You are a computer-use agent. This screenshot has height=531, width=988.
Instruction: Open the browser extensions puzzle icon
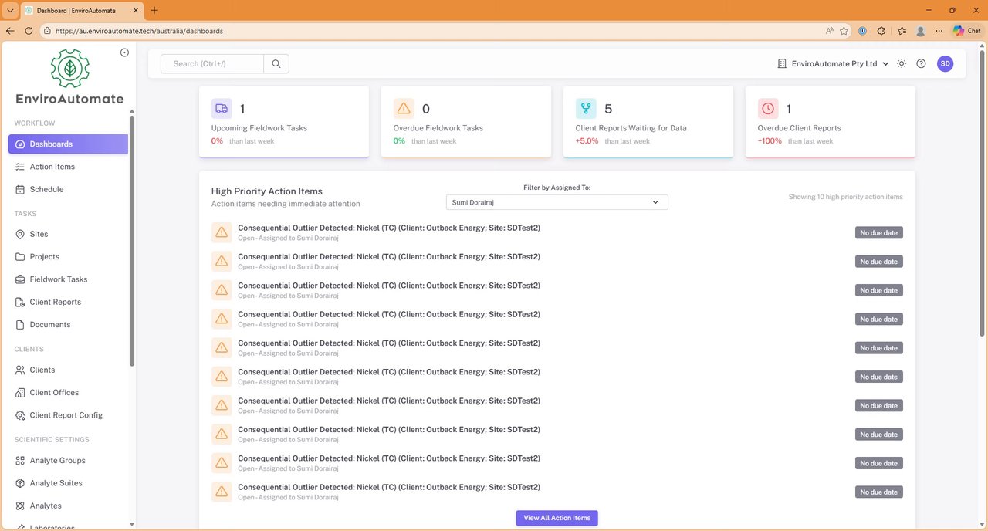pyautogui.click(x=881, y=31)
